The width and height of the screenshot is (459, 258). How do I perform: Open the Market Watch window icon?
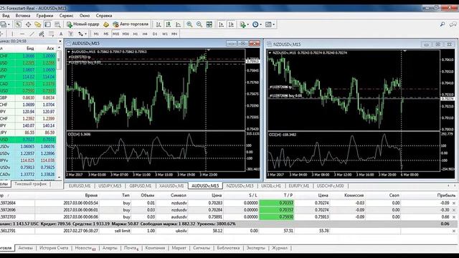(18, 24)
